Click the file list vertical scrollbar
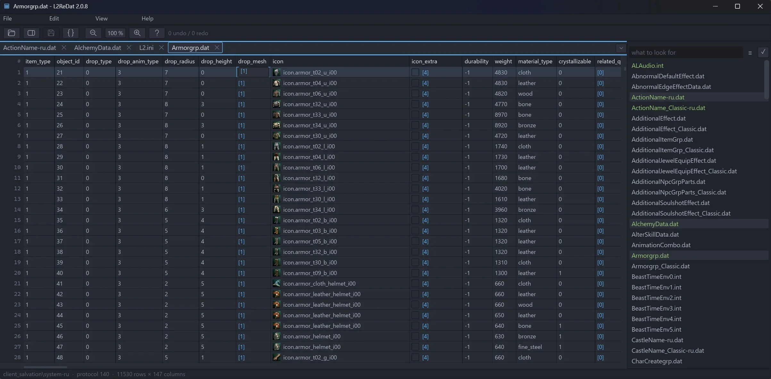 [x=767, y=80]
